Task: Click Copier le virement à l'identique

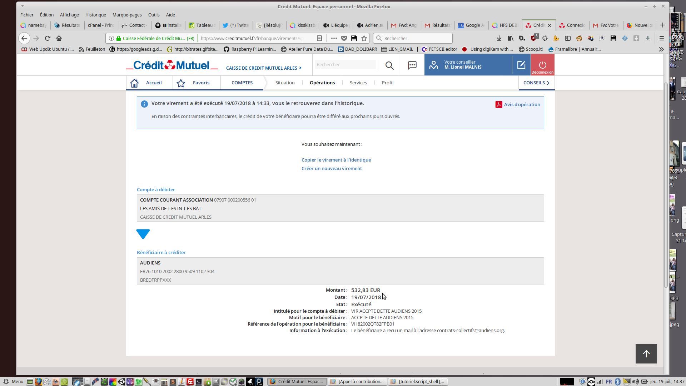Action: tap(336, 160)
